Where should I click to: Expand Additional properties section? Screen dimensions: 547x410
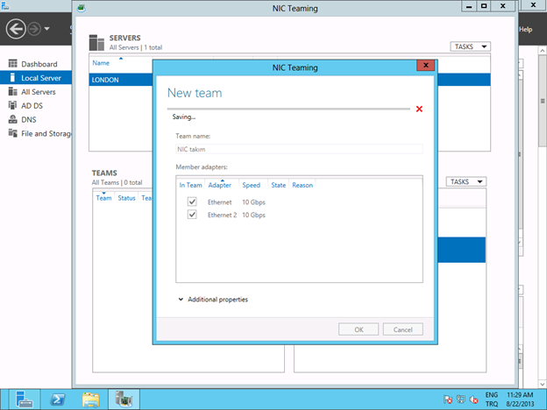click(x=213, y=300)
